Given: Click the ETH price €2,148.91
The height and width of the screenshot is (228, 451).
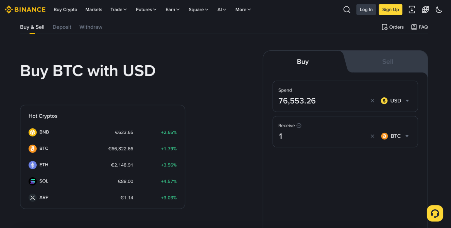Looking at the screenshot, I should (122, 165).
